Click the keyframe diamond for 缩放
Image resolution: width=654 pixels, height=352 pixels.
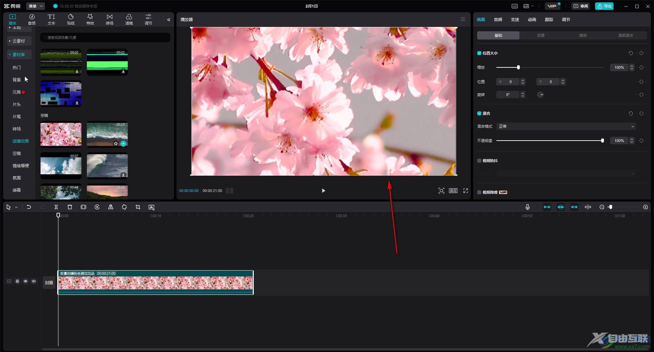click(641, 67)
